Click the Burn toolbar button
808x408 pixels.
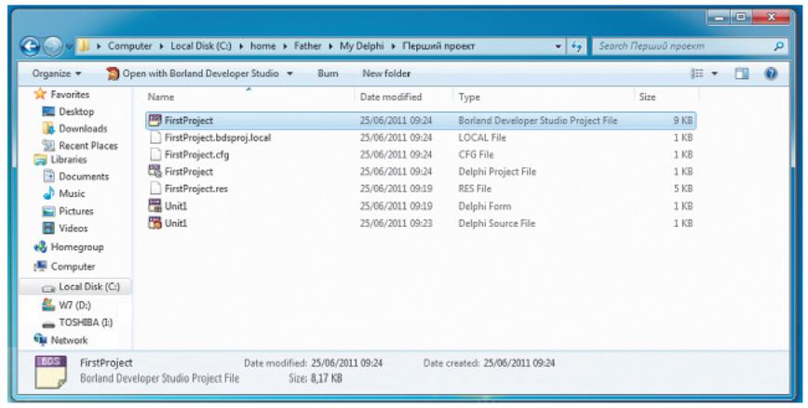[328, 73]
